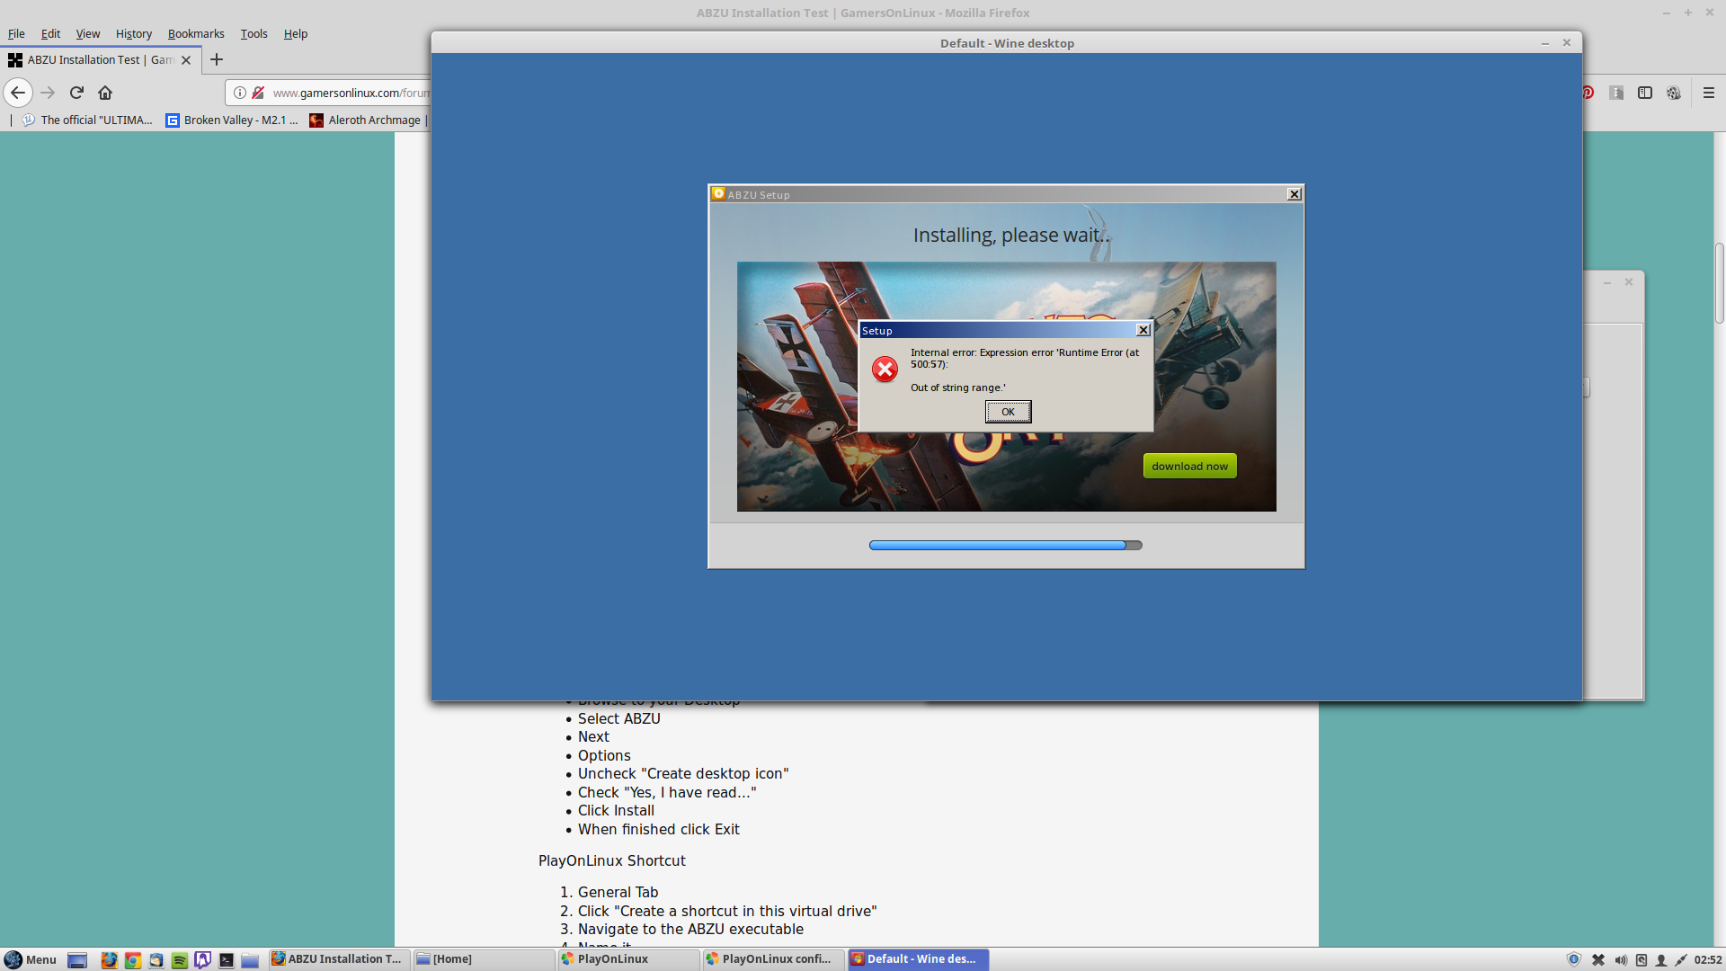Switch to Default - Wine desktop taskbar entry

(919, 959)
